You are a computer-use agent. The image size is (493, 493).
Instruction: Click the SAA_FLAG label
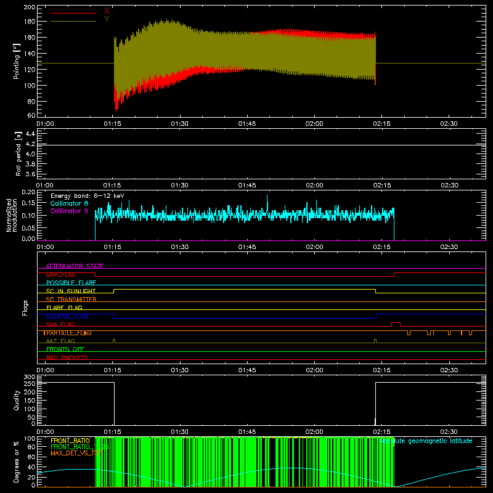tap(60, 325)
